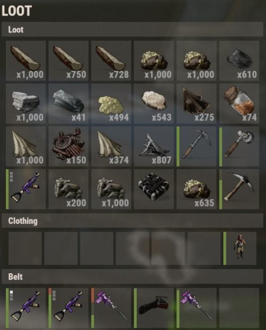Screen dimensions: 266x330
Task: Click the sulfur ore stack x635
Action: pos(197,189)
